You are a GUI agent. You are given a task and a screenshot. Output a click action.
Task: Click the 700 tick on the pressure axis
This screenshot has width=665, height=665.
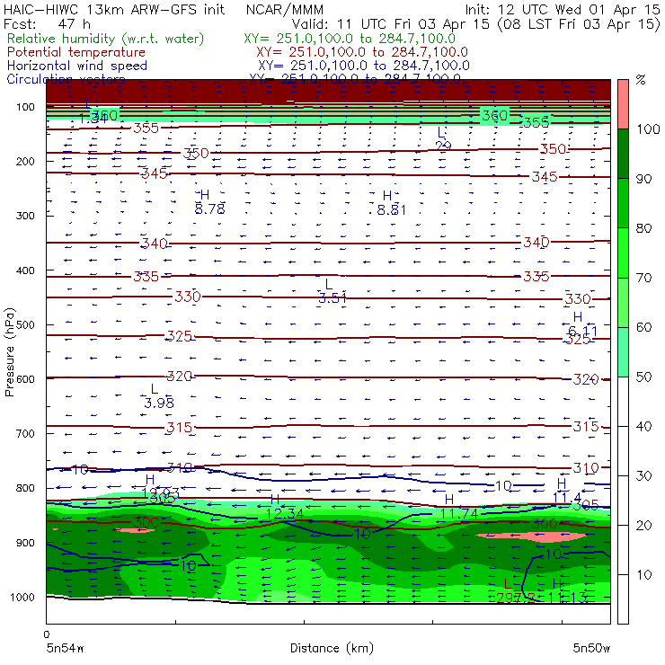pyautogui.click(x=25, y=433)
